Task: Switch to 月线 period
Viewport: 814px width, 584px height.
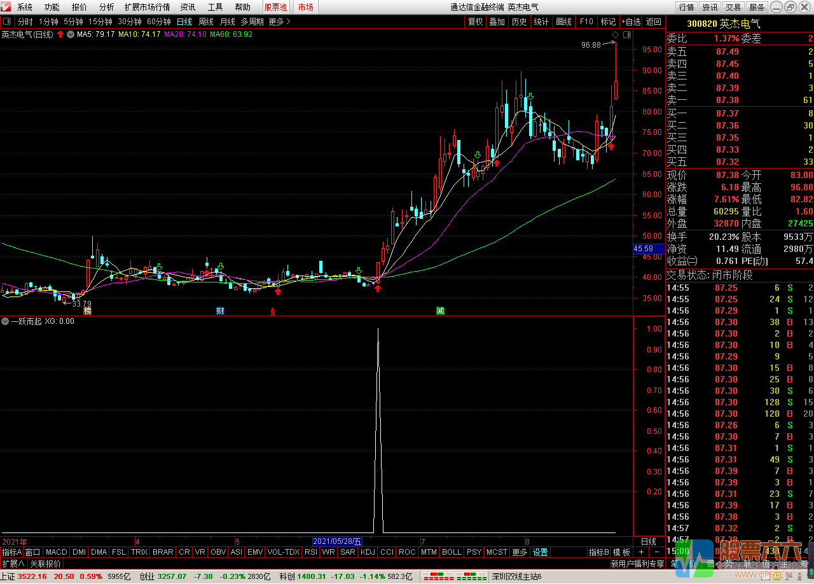Action: 228,22
